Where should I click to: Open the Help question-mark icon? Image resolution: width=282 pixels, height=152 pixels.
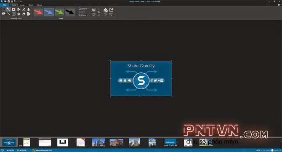point(279,5)
